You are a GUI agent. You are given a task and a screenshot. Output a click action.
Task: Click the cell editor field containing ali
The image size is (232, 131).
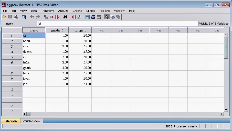click(x=118, y=24)
